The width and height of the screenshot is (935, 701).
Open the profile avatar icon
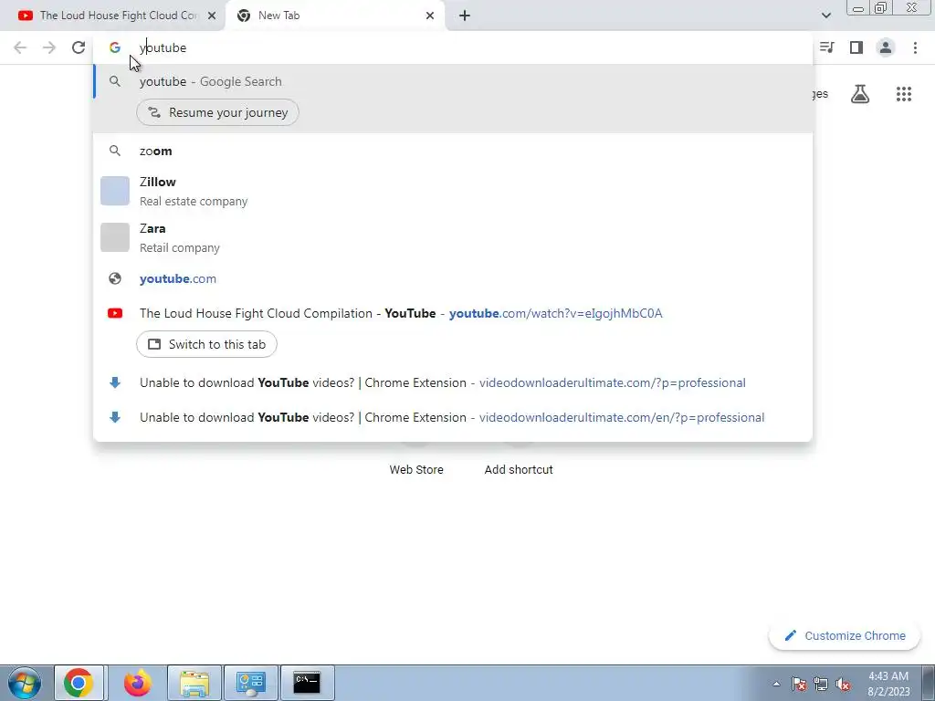886,47
